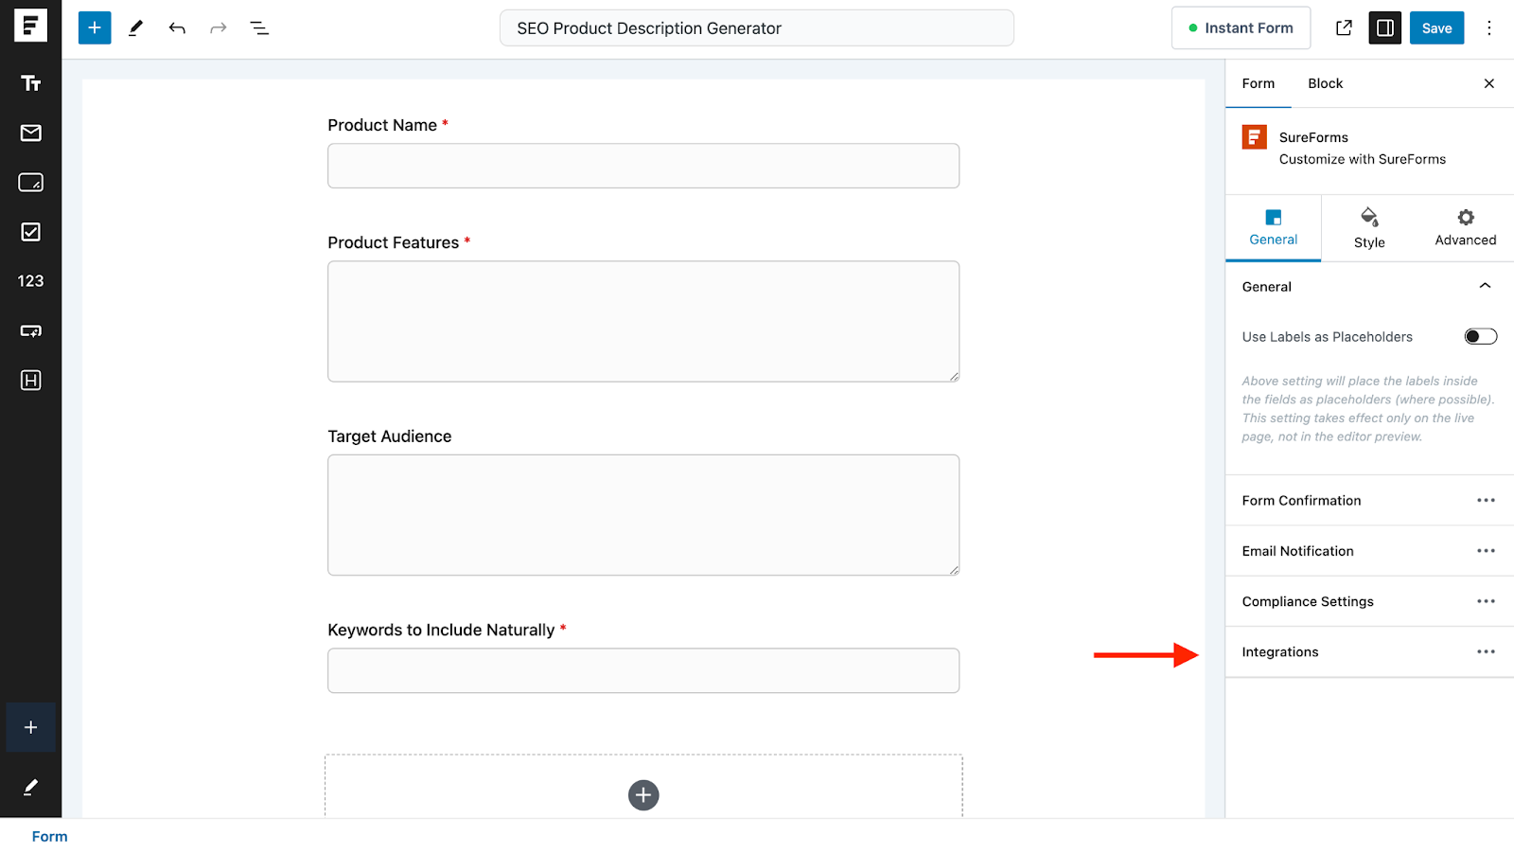Screen dimensions: 1514x854
Task: Switch to the Block tab
Action: [x=1325, y=83]
